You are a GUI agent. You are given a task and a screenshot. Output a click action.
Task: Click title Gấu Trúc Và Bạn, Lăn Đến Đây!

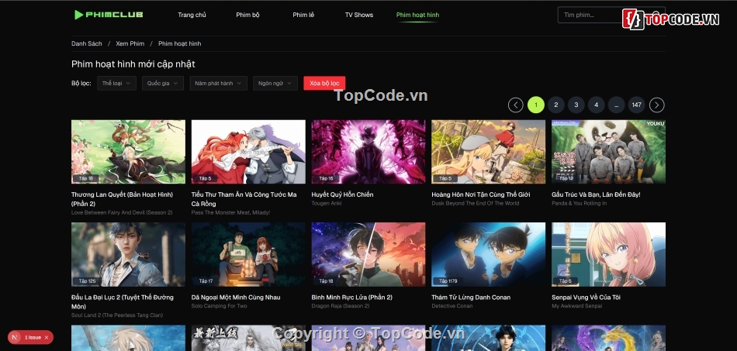pyautogui.click(x=596, y=194)
